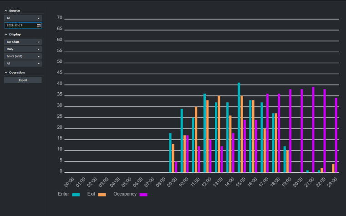Viewport: 346px width, 216px height.
Task: Click the date field showing 2021-12-13
Action: pyautogui.click(x=20, y=25)
